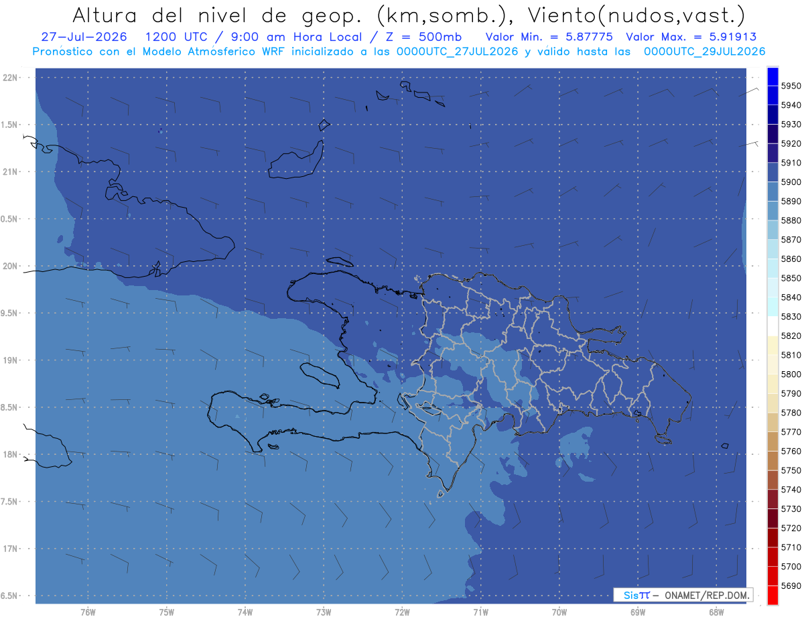804x621 pixels.
Task: Click the '19N' latitude label
Action: 11,360
